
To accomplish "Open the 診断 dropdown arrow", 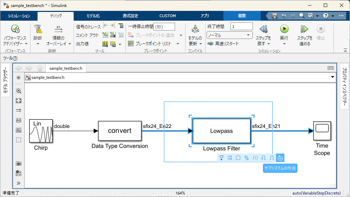I will (38, 44).
